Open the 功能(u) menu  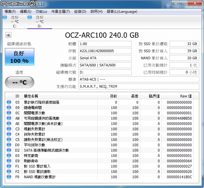[41, 12]
